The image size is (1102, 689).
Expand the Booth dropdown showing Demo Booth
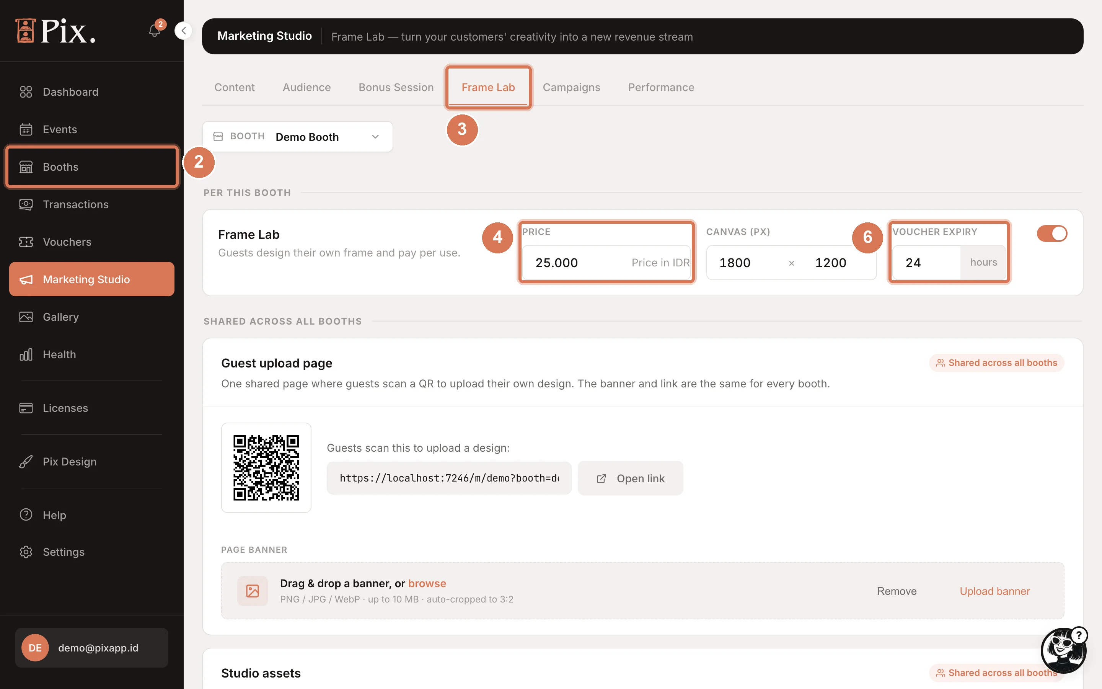[x=297, y=137]
